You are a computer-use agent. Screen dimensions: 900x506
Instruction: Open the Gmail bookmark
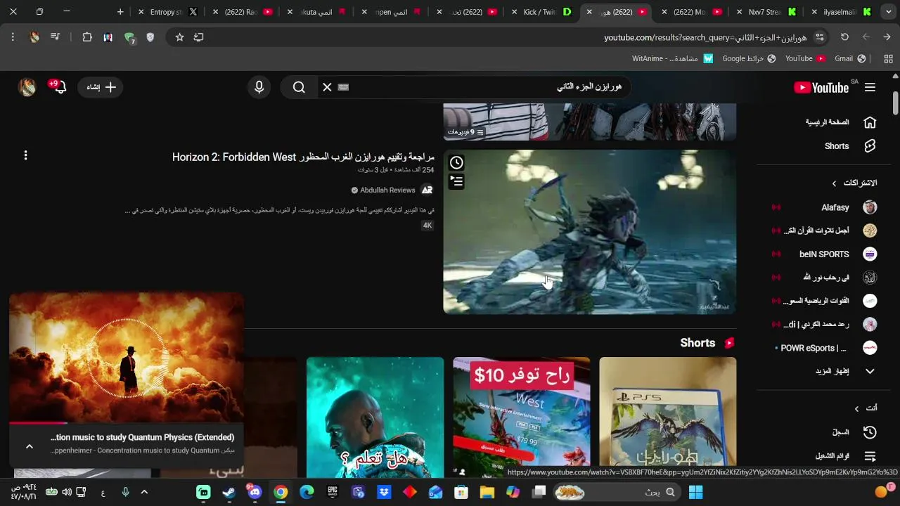point(849,59)
